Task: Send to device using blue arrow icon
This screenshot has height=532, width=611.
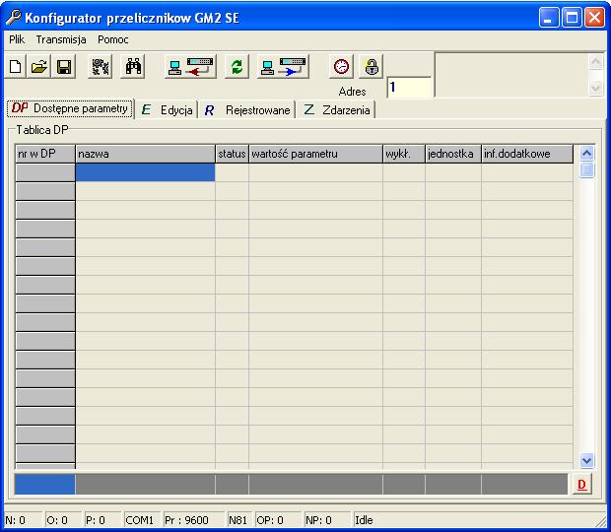Action: 283,67
